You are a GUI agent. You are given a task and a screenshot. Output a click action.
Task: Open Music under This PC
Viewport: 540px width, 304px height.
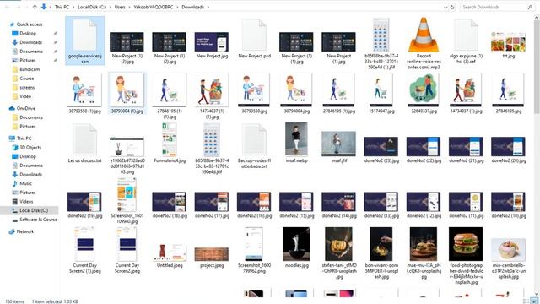pyautogui.click(x=25, y=183)
